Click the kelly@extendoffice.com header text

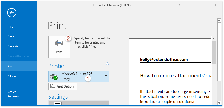click(164, 60)
